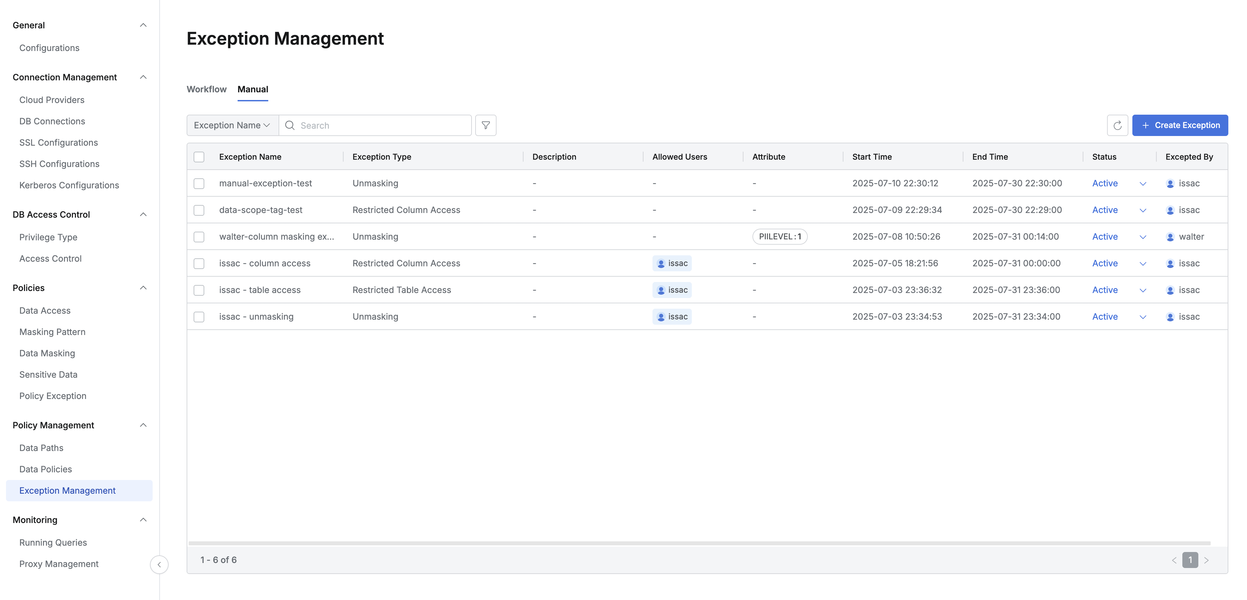Open Data Paths menu item

(41, 448)
